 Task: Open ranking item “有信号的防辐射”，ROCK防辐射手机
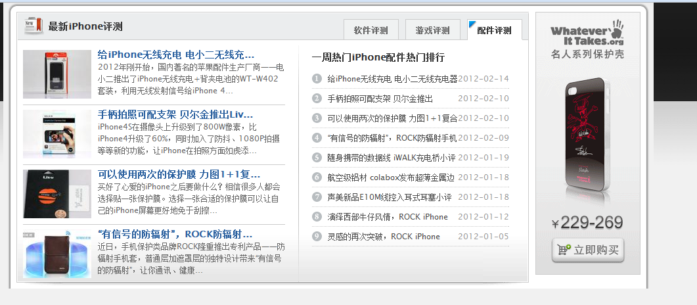click(392, 138)
